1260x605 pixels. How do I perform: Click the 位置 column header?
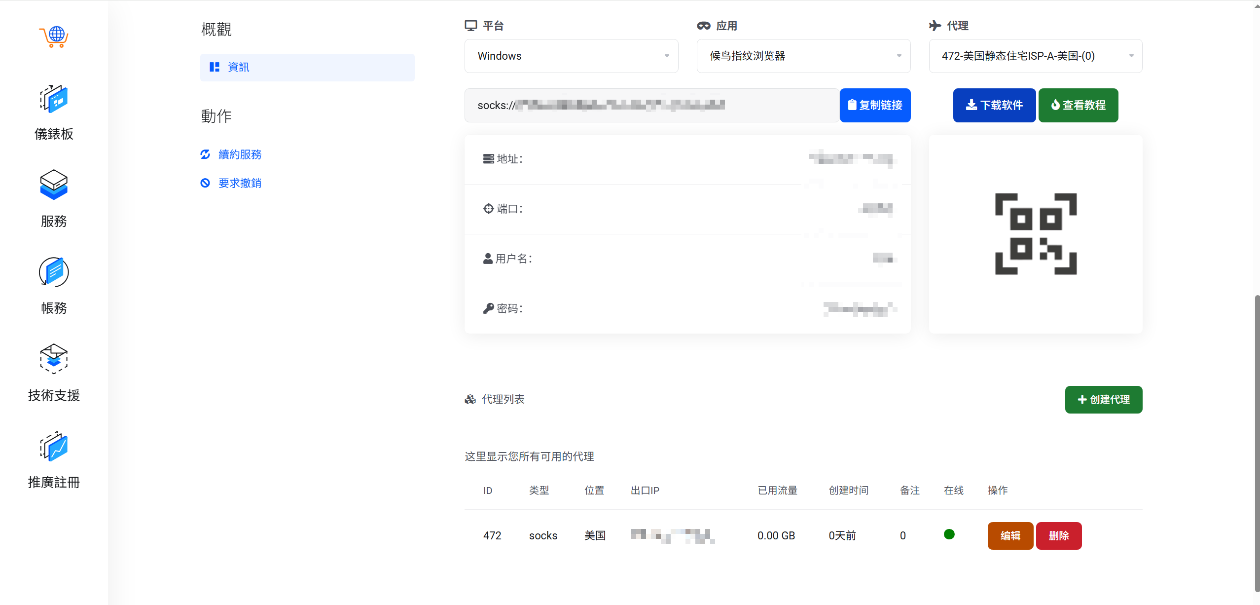point(594,491)
